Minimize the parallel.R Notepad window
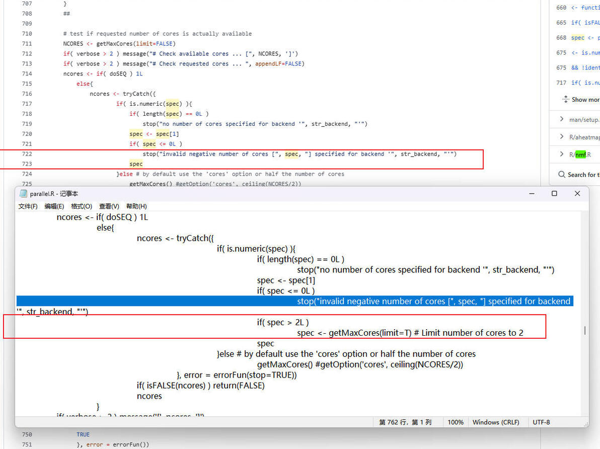This screenshot has width=600, height=449. tap(532, 194)
